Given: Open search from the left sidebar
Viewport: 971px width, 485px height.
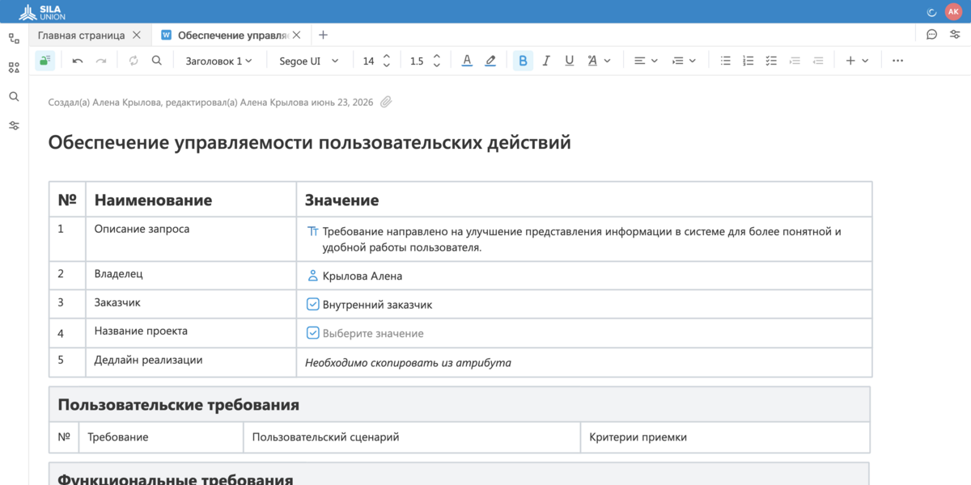Looking at the screenshot, I should pyautogui.click(x=14, y=96).
